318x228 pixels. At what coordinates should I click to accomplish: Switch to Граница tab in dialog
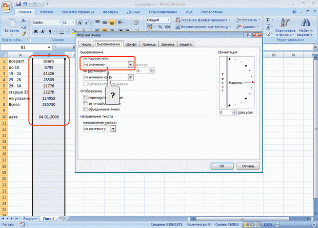149,44
